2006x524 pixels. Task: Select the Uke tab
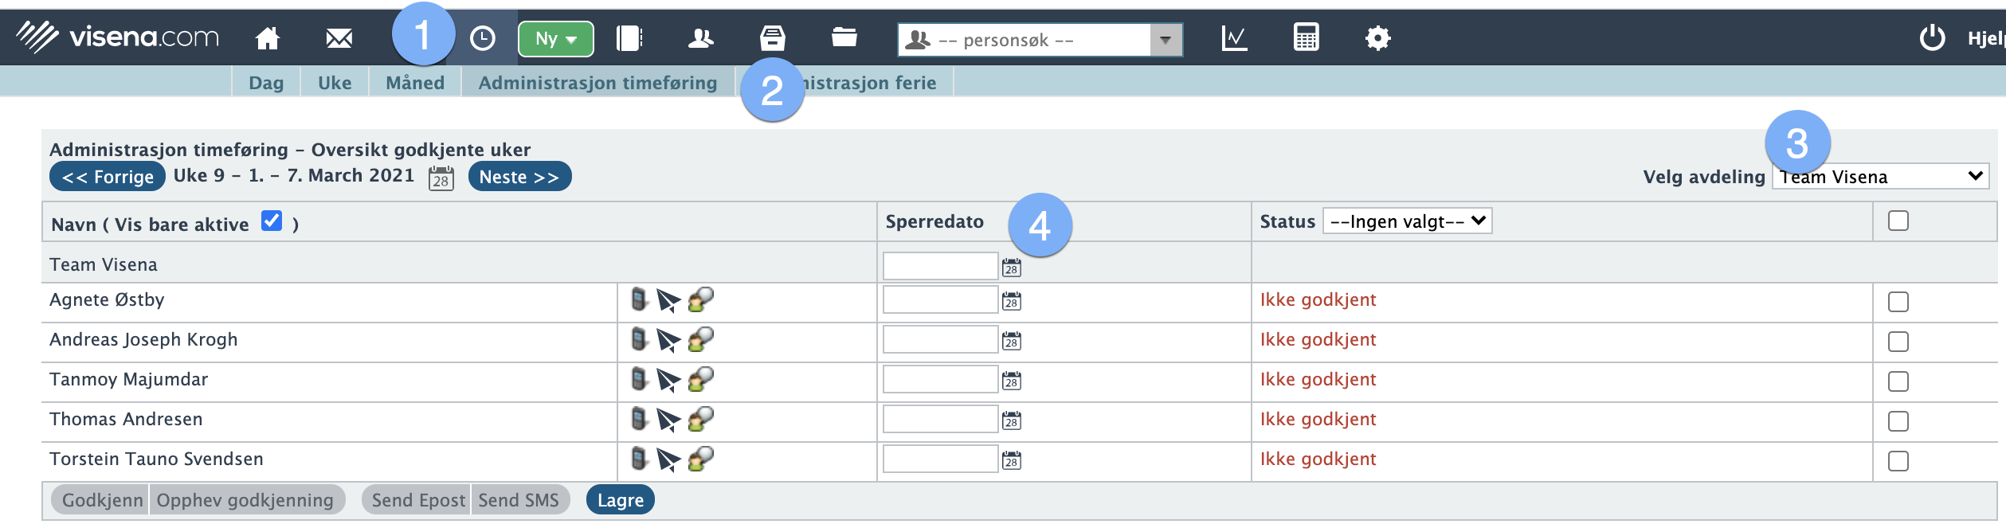[335, 83]
